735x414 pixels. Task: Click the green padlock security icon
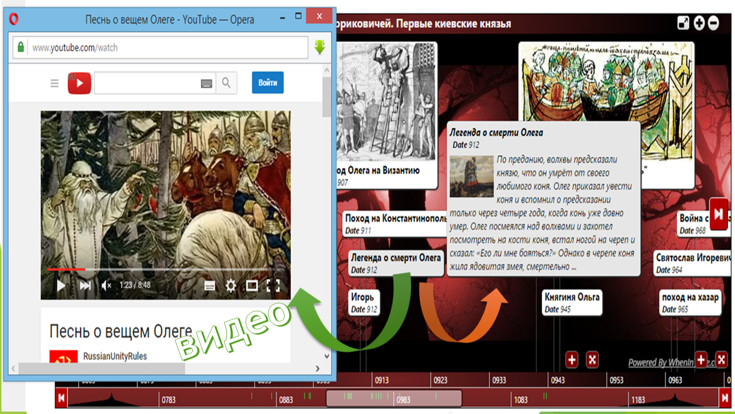pos(21,47)
